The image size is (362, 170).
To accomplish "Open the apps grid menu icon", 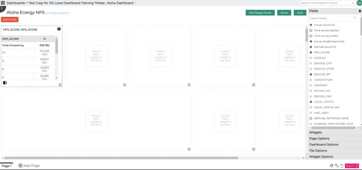I will tap(3, 3).
